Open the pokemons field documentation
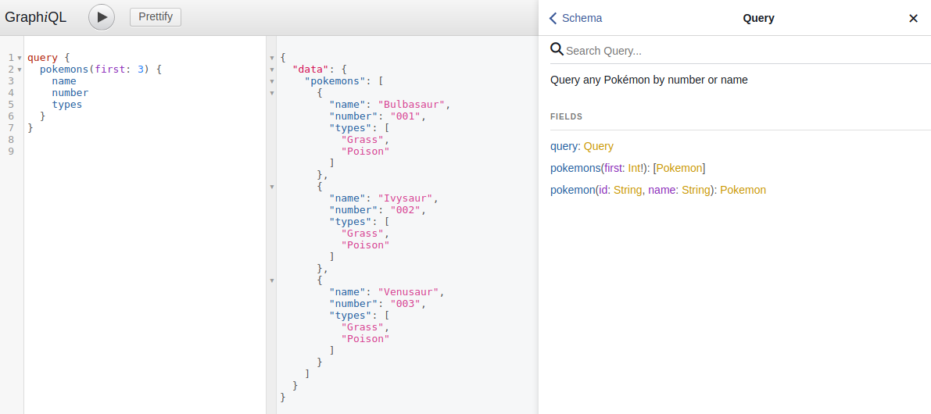 [x=575, y=169]
